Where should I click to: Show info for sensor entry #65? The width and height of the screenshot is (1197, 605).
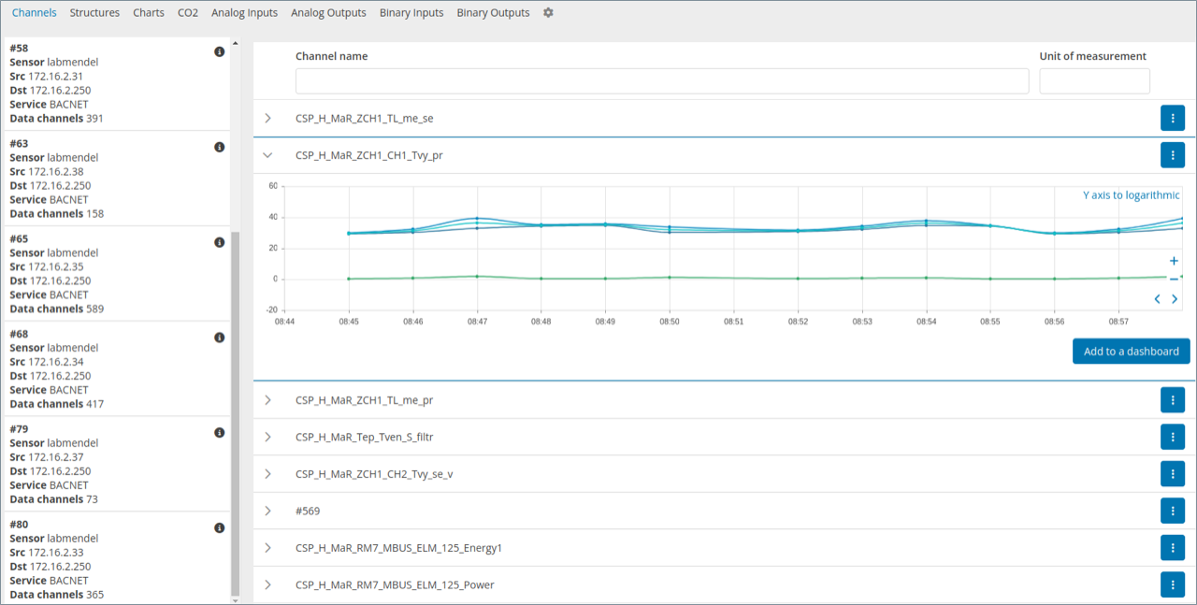[x=220, y=242]
